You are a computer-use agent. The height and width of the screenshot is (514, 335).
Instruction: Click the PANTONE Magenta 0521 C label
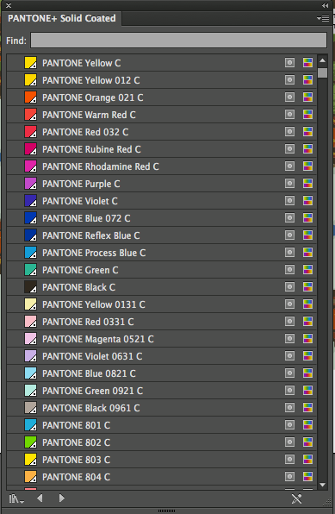[98, 339]
